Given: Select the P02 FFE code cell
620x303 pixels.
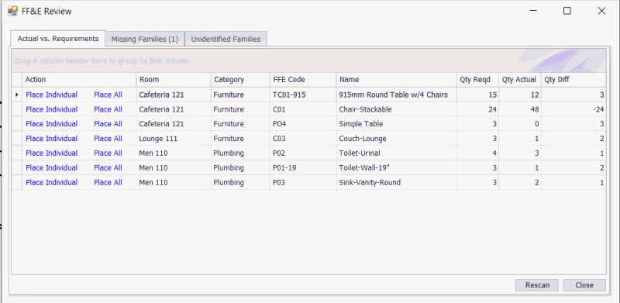Looking at the screenshot, I should coord(303,153).
